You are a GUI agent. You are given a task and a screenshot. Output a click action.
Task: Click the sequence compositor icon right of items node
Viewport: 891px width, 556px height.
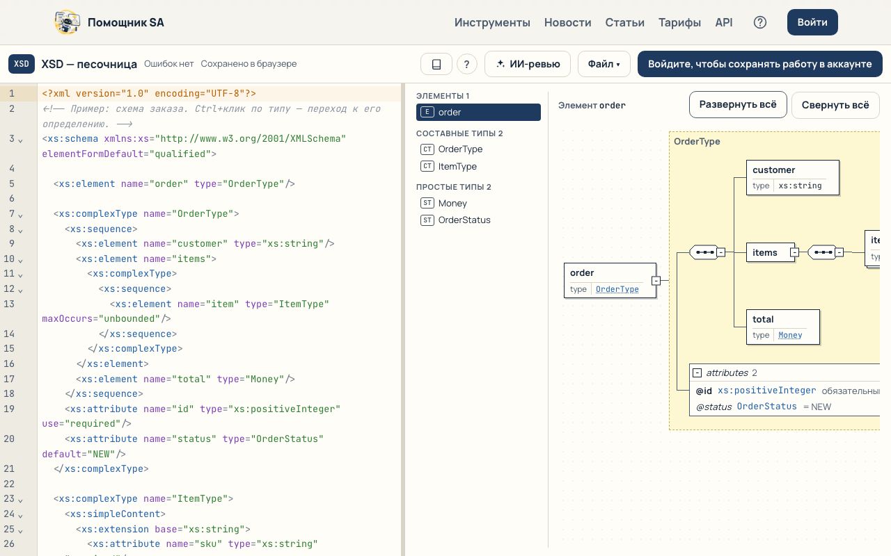coord(821,252)
